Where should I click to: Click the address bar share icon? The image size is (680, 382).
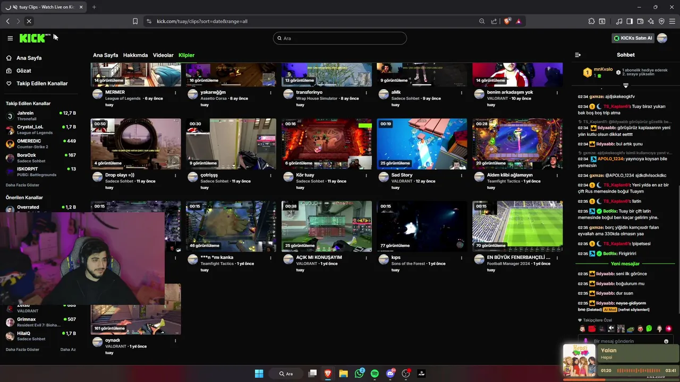[494, 21]
